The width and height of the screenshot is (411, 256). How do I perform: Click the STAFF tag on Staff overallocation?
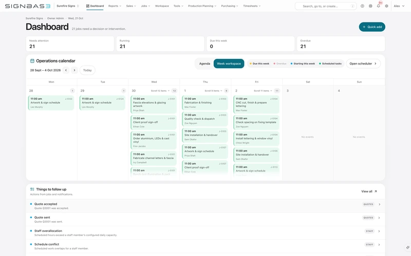(x=369, y=231)
